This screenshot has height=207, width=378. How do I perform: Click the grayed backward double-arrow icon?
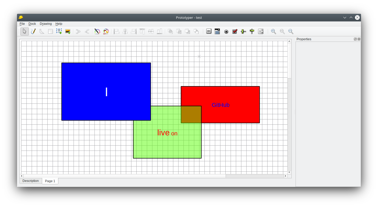pos(87,31)
